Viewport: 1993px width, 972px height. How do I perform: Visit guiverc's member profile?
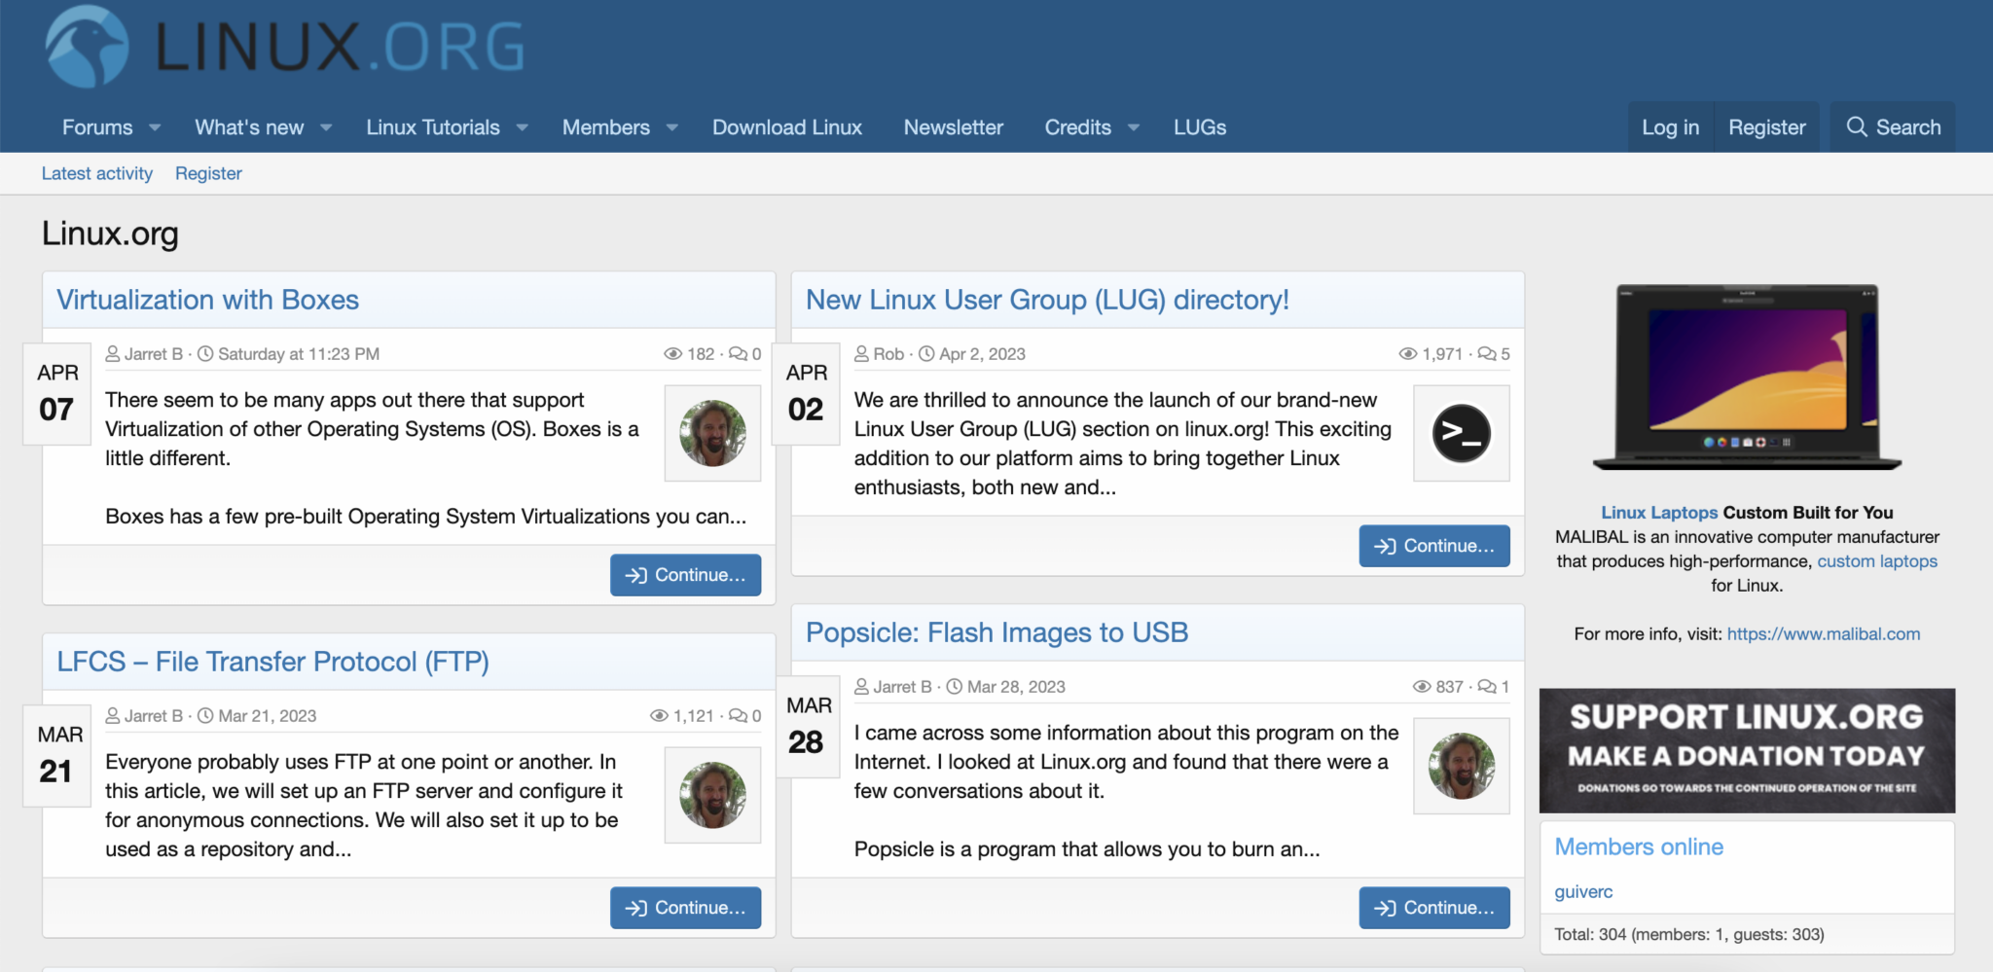coord(1582,891)
